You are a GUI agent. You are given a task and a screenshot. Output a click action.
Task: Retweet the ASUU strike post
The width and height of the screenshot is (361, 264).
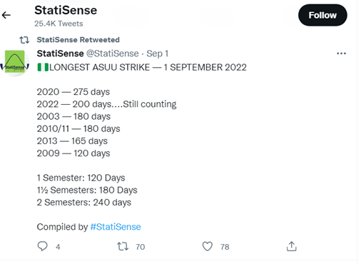tap(123, 246)
